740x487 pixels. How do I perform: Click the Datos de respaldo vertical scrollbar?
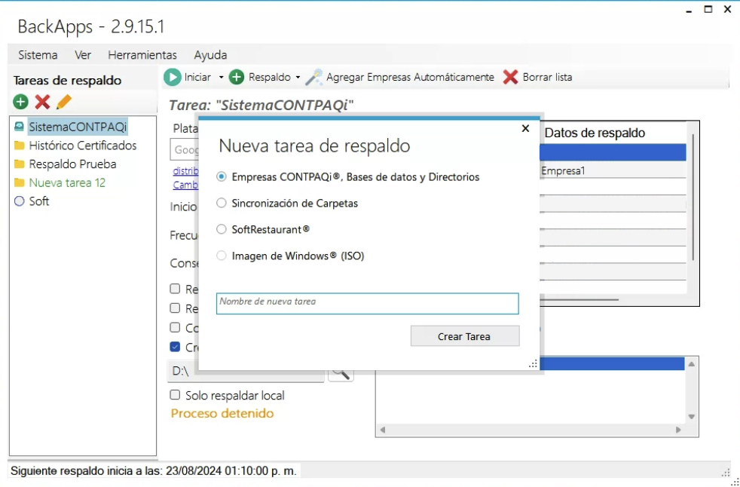click(692, 197)
